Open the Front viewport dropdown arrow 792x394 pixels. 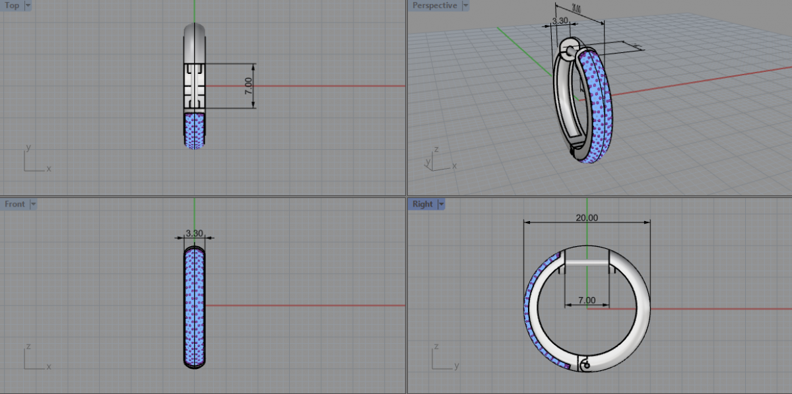click(32, 204)
